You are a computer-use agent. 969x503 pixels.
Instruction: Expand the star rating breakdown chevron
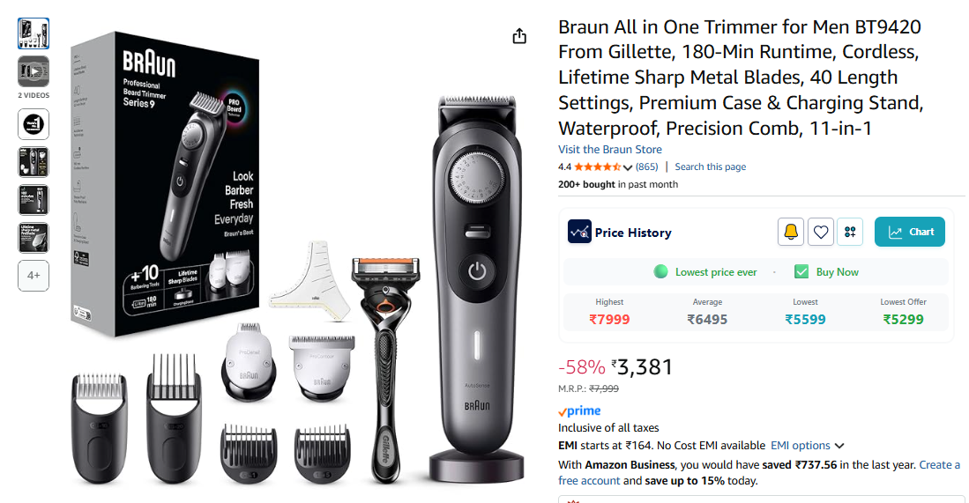click(628, 167)
